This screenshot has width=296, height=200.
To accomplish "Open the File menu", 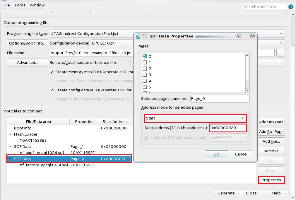I will [x=7, y=5].
